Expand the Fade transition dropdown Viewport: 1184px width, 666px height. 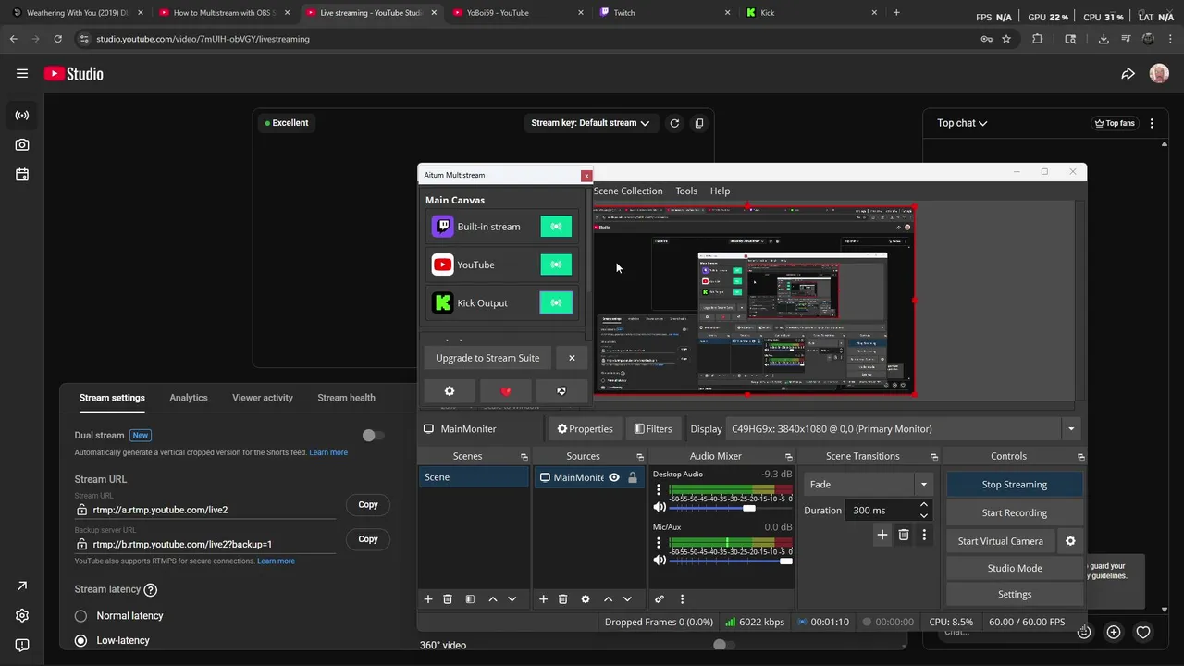coord(923,485)
